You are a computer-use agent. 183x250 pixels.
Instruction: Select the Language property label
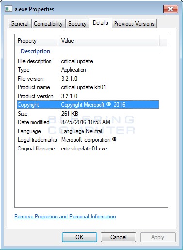[x=30, y=131]
